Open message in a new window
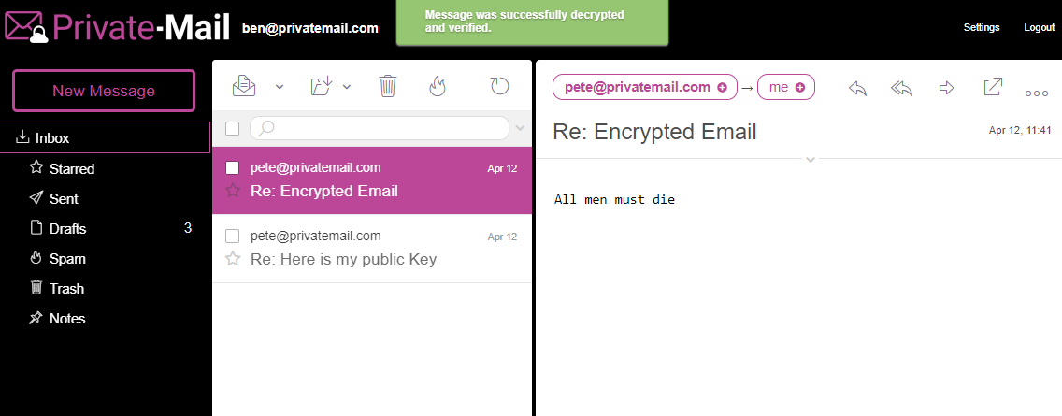Viewport: 1062px width, 416px height. (993, 87)
